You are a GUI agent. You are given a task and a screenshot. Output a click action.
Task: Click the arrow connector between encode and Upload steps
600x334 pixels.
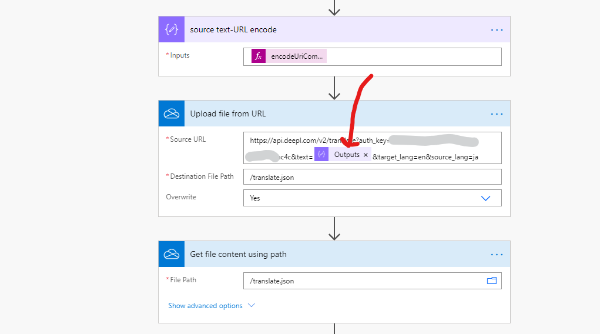coord(334,88)
